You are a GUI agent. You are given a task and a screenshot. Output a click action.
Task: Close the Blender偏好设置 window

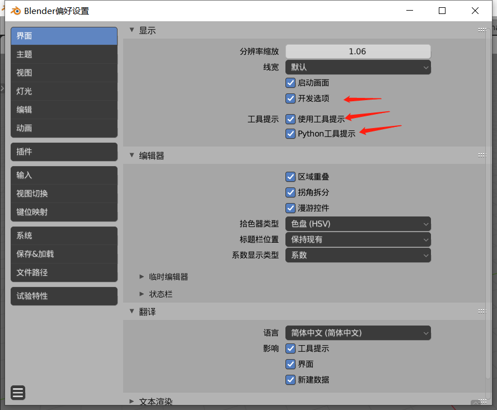(475, 11)
